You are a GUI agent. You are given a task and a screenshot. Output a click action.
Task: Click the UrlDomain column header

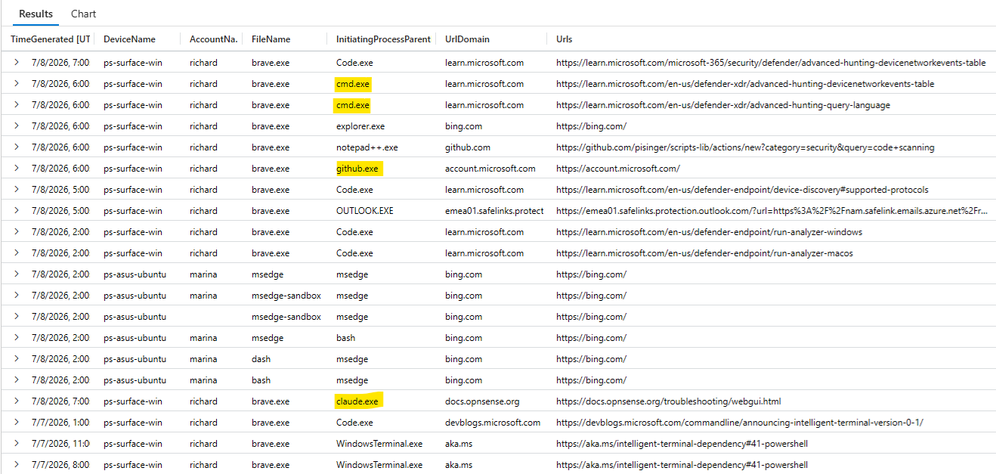tap(467, 39)
